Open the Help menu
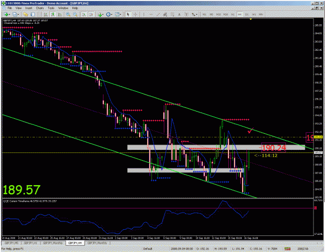 [x=75, y=8]
